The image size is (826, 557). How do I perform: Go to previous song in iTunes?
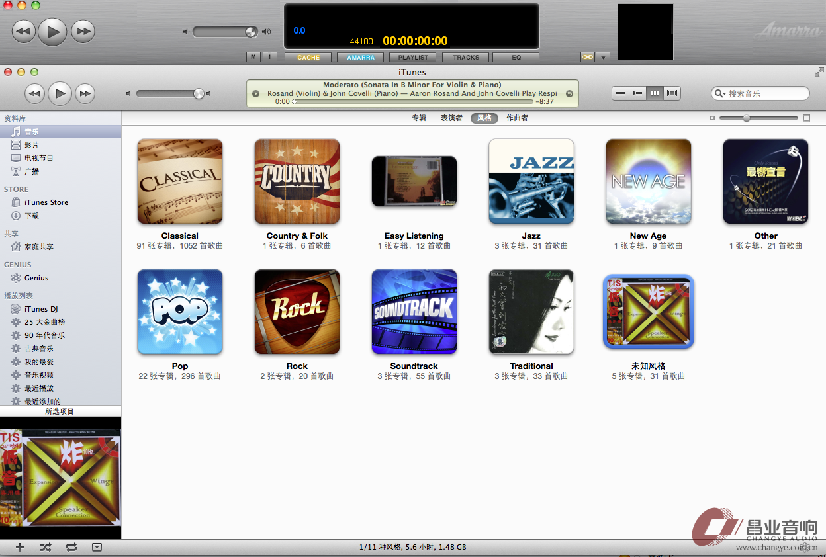click(35, 93)
